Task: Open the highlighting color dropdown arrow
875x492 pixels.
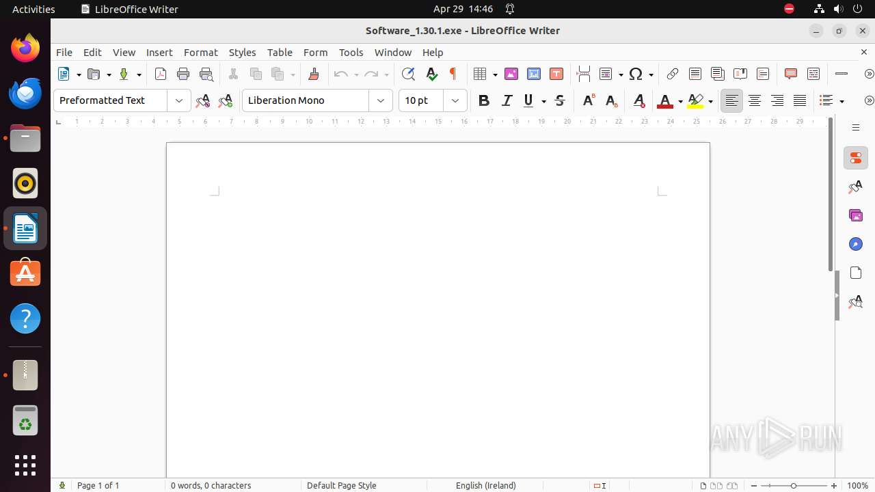Action: [x=710, y=101]
